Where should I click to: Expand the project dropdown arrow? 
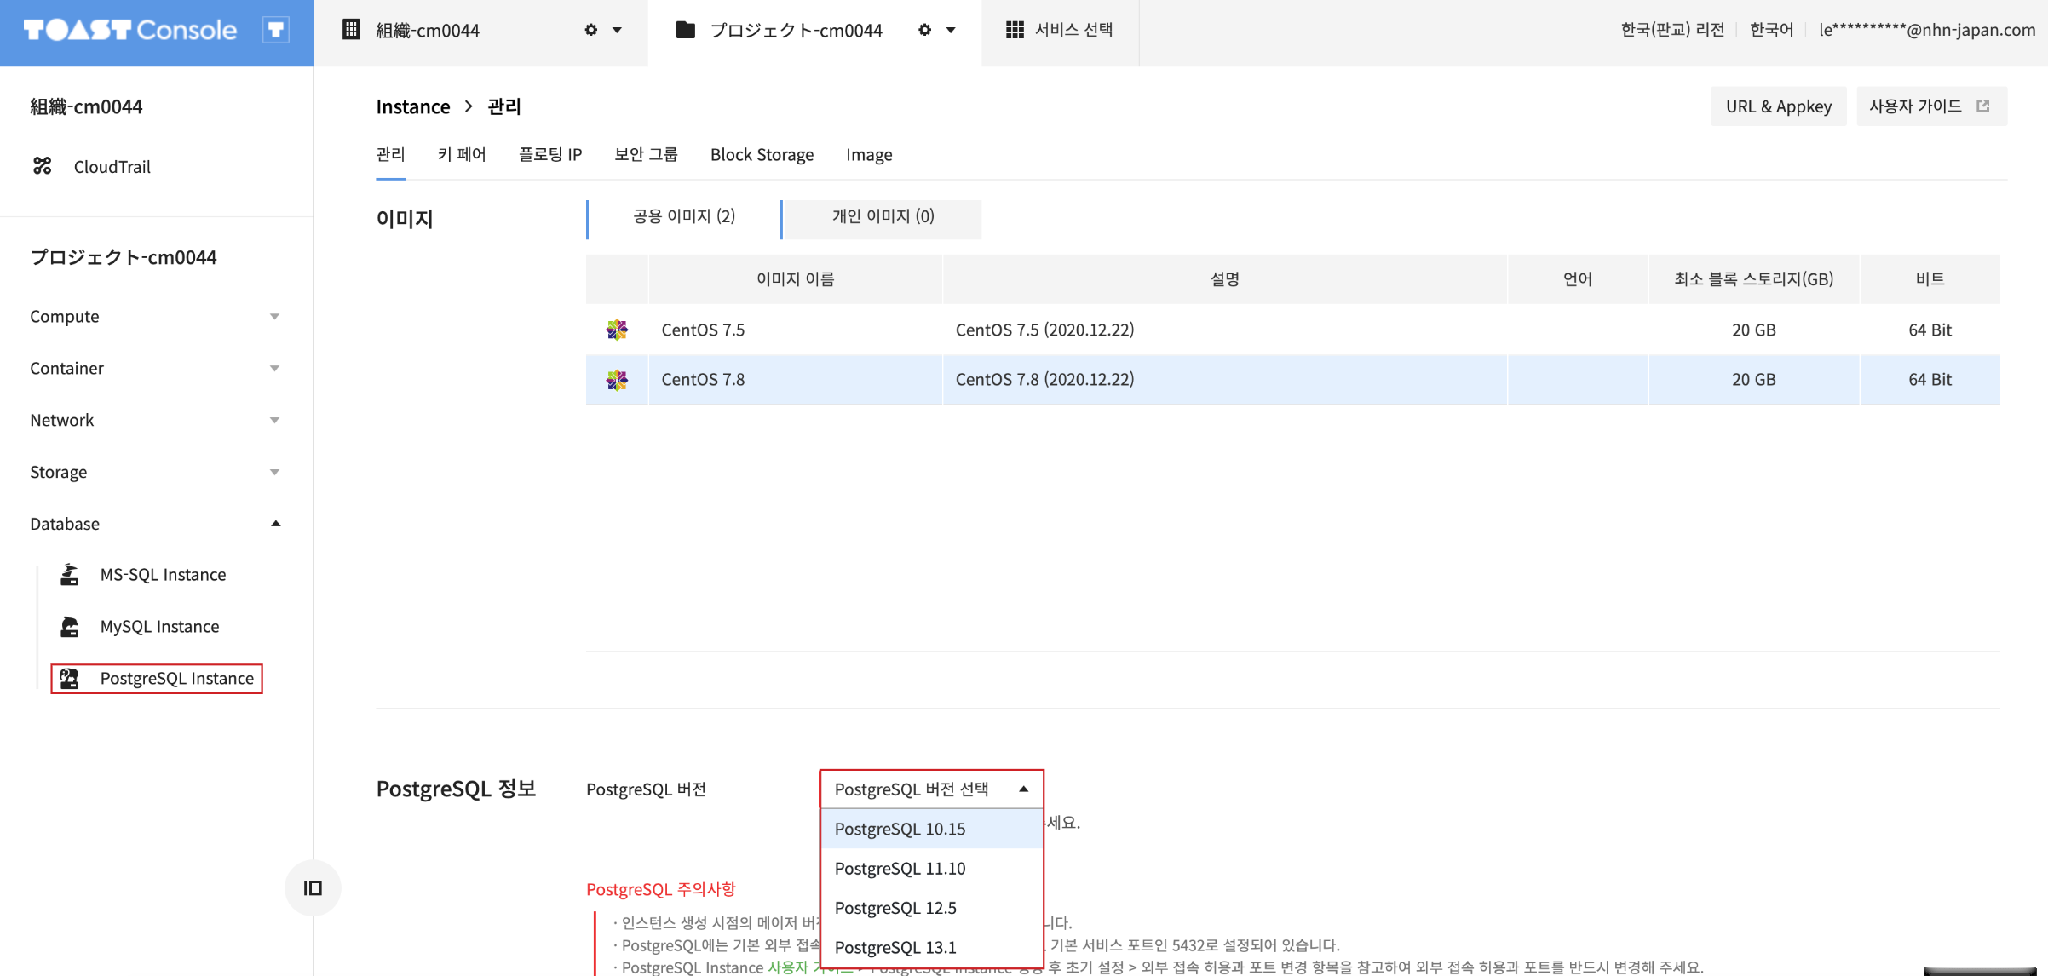pos(952,30)
